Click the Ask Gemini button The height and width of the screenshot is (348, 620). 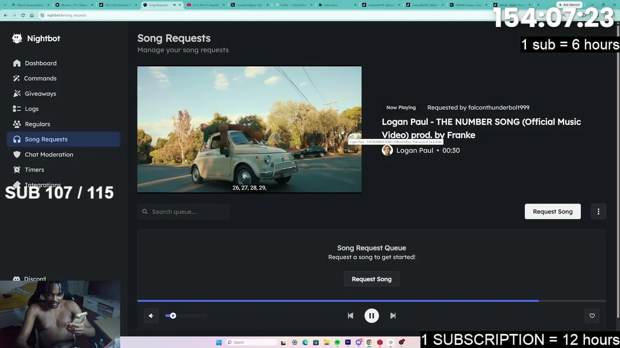pyautogui.click(x=569, y=5)
